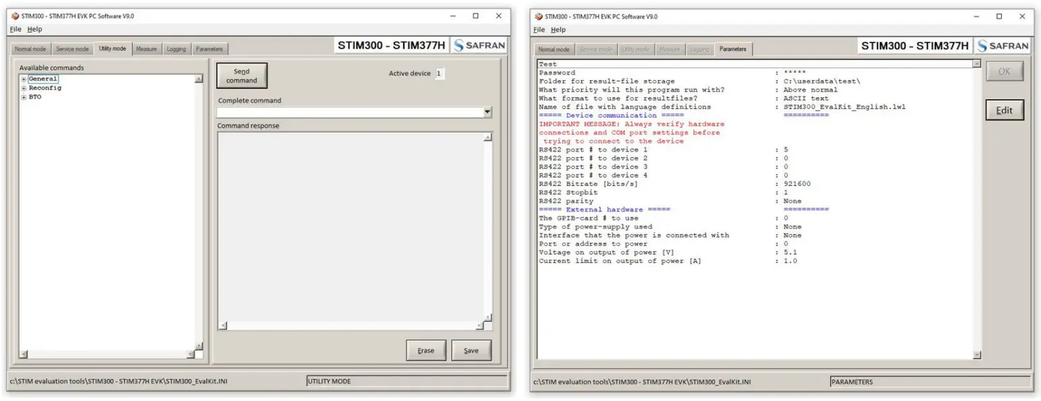Click the Edit button in the Parameters window
The image size is (1041, 401).
tap(1004, 111)
